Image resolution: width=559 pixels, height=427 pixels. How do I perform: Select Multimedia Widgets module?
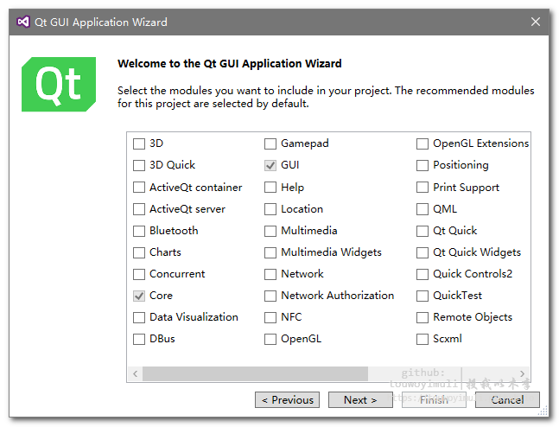pos(270,252)
